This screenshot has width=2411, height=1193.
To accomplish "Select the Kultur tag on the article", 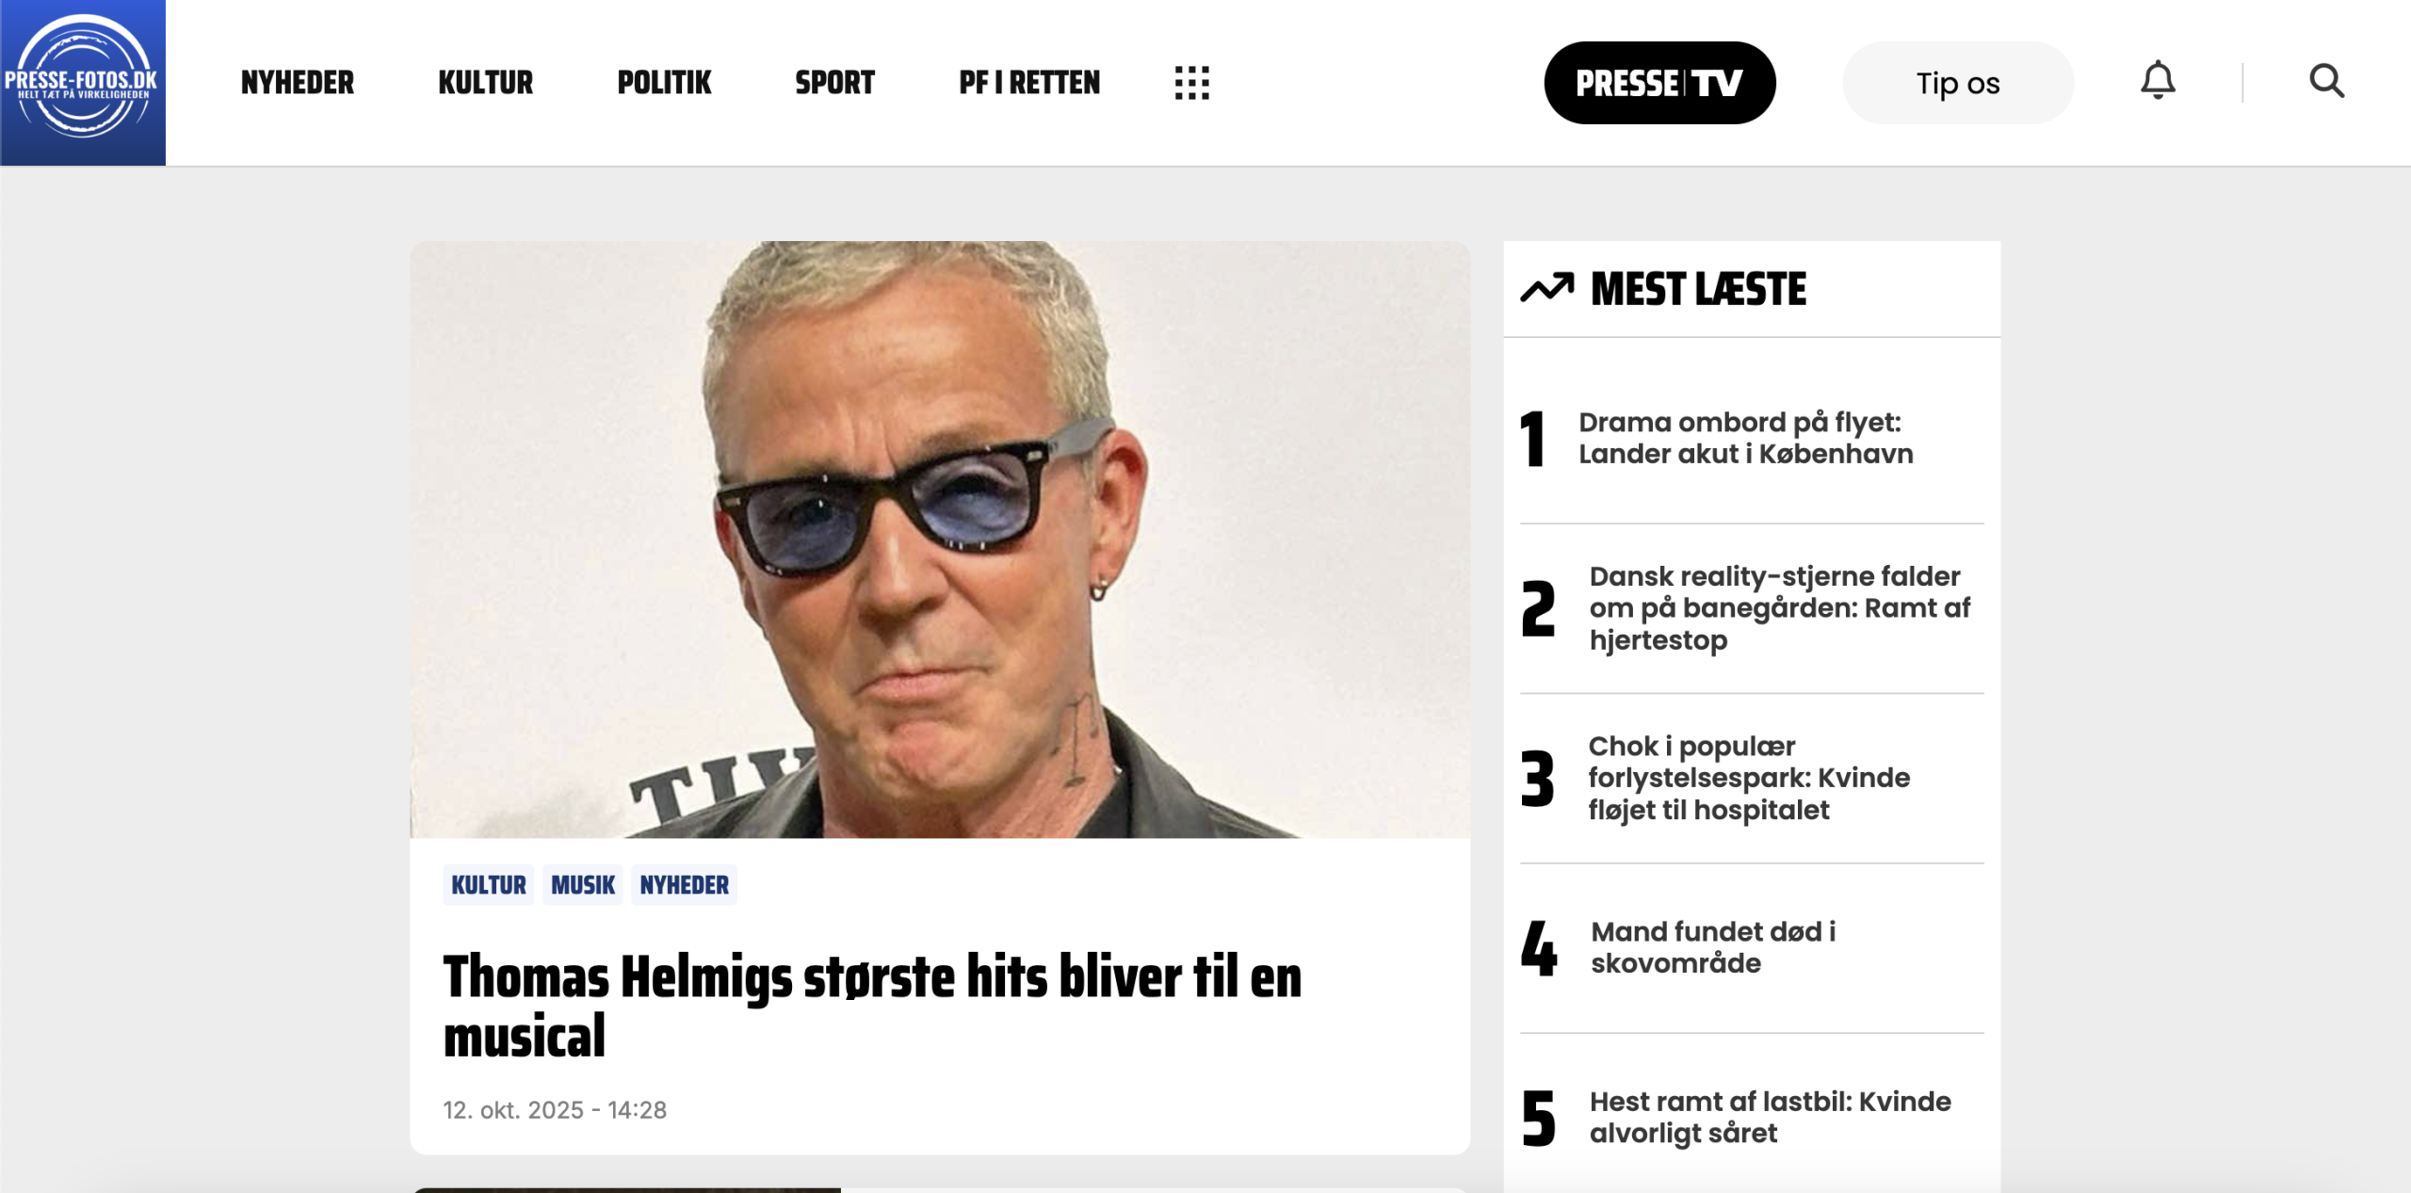I will [x=489, y=885].
